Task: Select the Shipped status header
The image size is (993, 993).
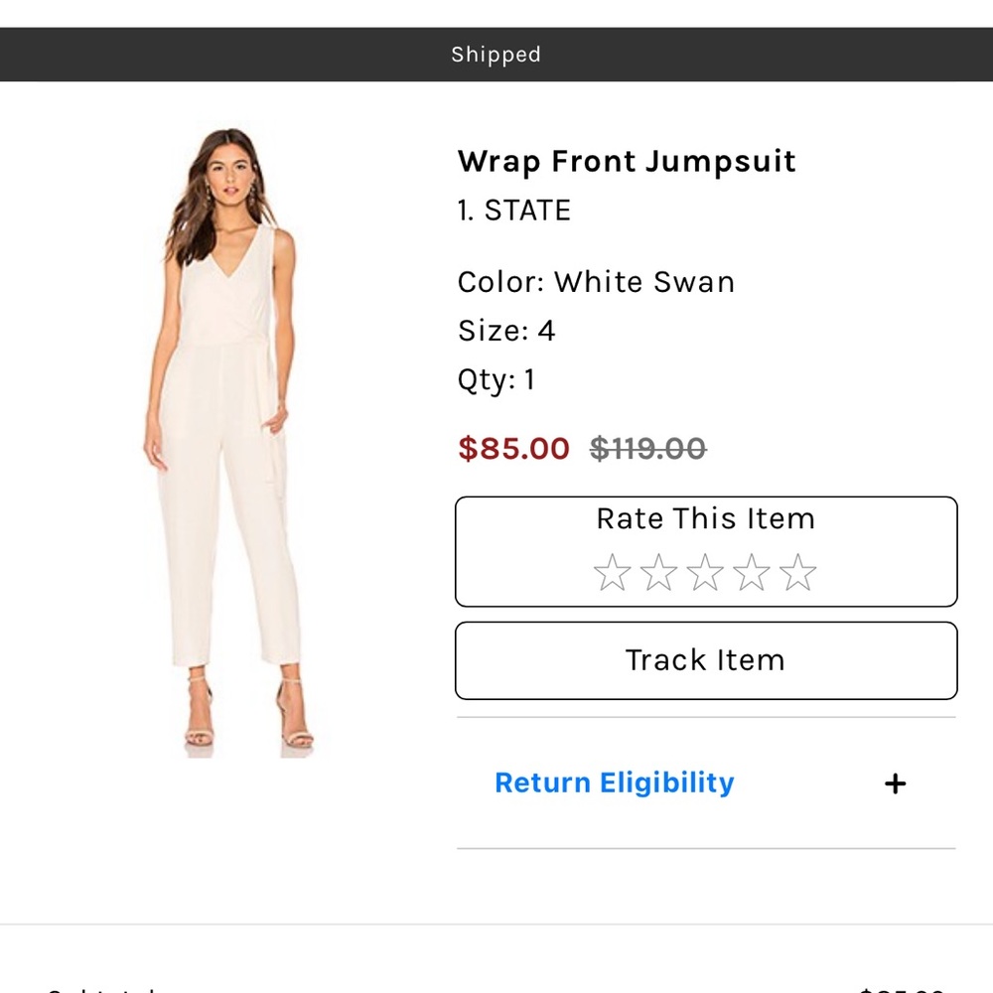Action: 496,55
